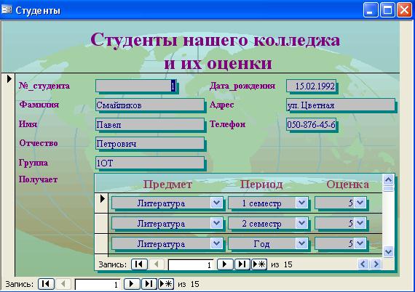This screenshot has height=292, width=415.
Task: Open Период dropdown showing Год
Action: point(301,243)
